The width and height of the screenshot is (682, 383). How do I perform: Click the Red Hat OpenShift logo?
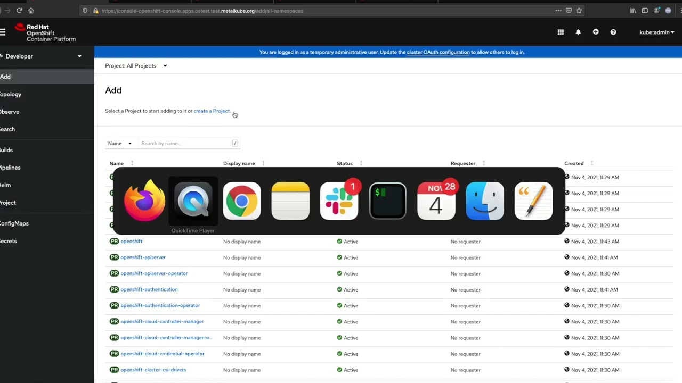tap(45, 32)
